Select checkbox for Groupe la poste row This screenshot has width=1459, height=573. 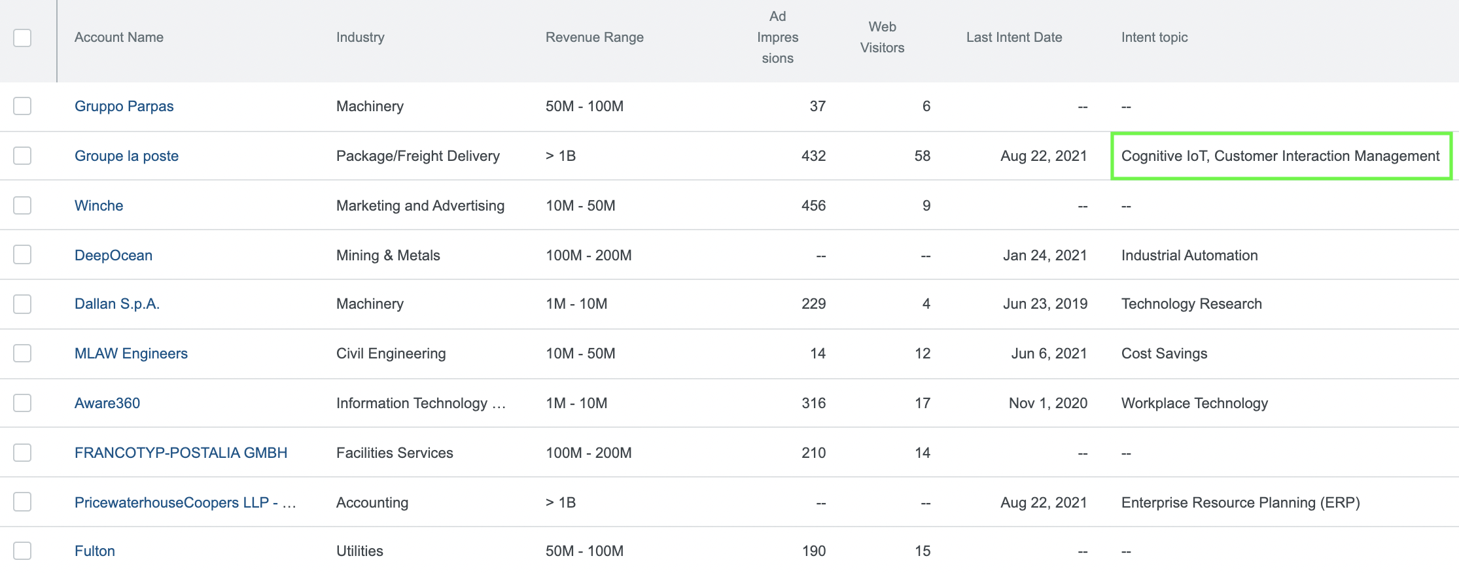[x=22, y=156]
